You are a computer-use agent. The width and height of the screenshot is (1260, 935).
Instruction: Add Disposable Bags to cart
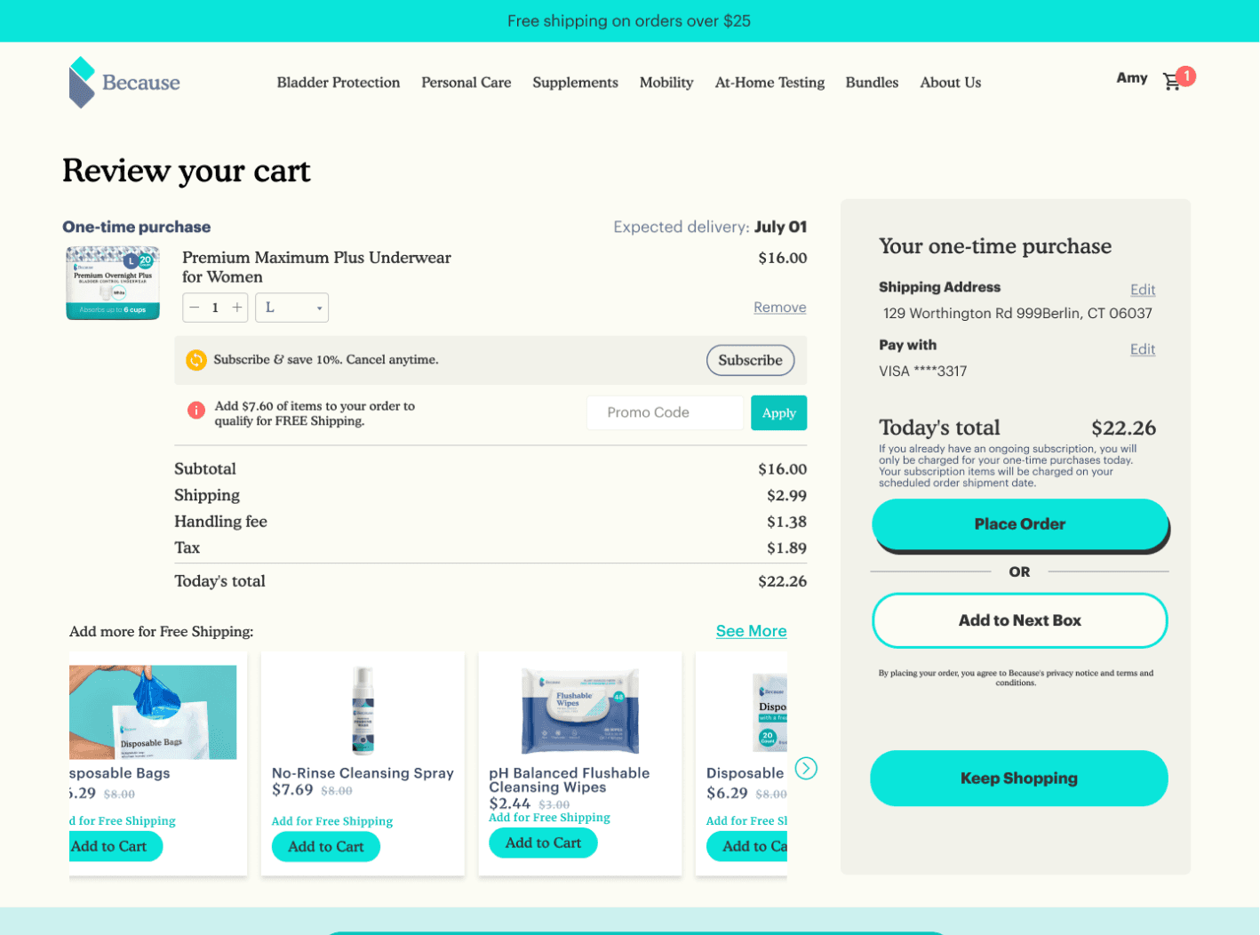[116, 846]
